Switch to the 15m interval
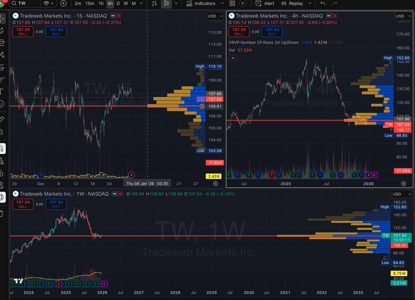 coord(90,3)
